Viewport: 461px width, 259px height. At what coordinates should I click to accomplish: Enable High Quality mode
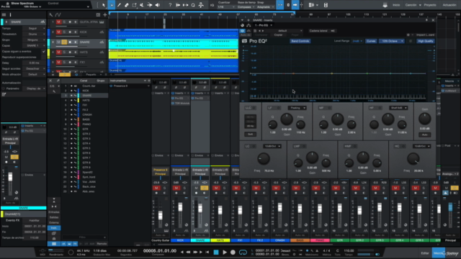(x=426, y=41)
